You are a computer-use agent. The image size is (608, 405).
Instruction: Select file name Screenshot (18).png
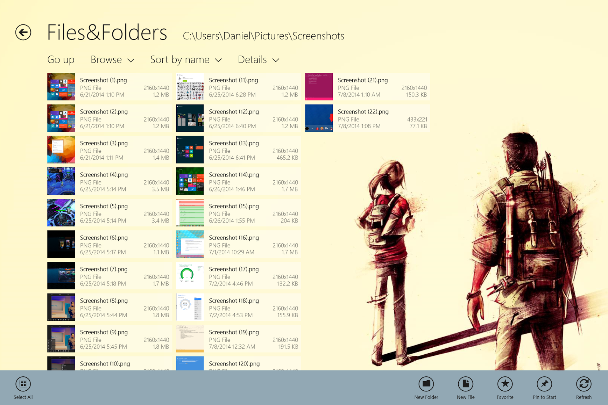tap(234, 301)
